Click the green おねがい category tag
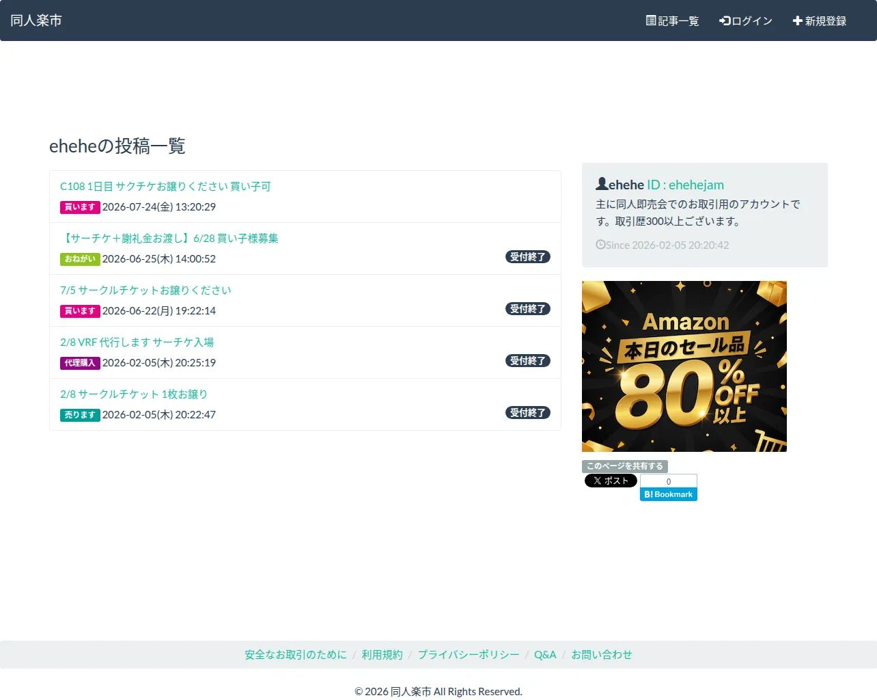This screenshot has height=700, width=877. (x=80, y=259)
